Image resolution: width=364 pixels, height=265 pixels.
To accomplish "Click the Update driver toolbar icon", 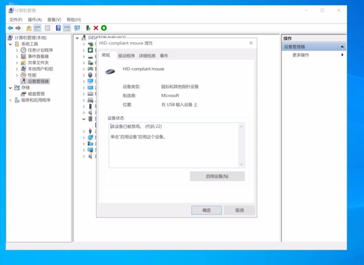I will coord(88,28).
